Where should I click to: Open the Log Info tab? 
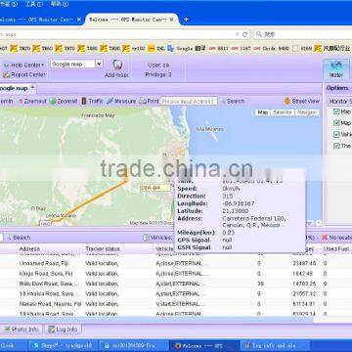point(63,330)
